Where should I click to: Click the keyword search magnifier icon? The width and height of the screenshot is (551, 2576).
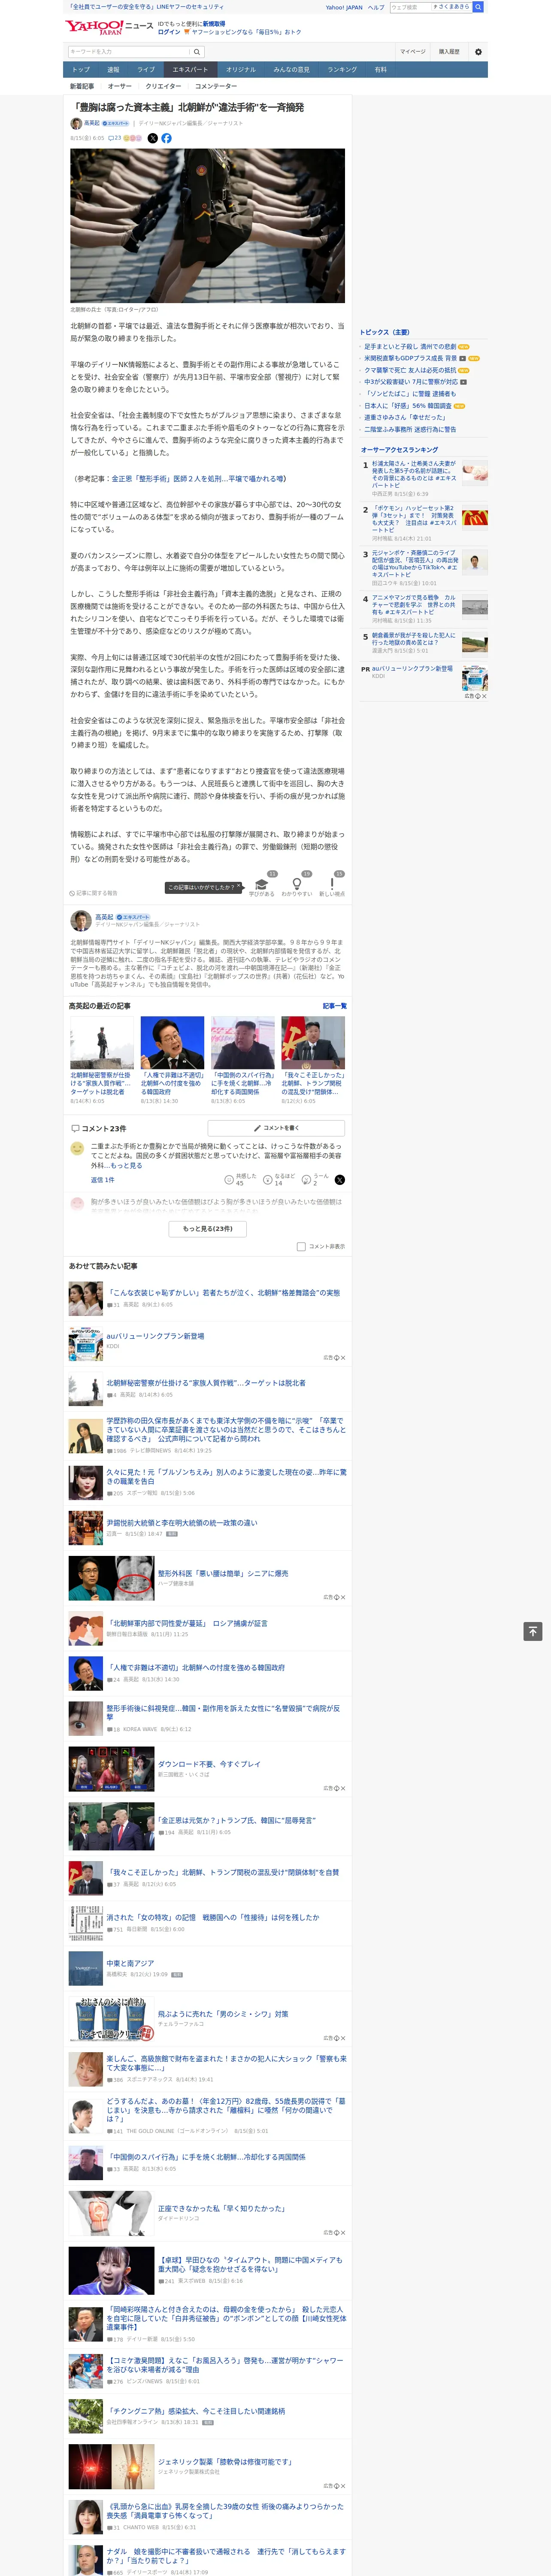(197, 52)
